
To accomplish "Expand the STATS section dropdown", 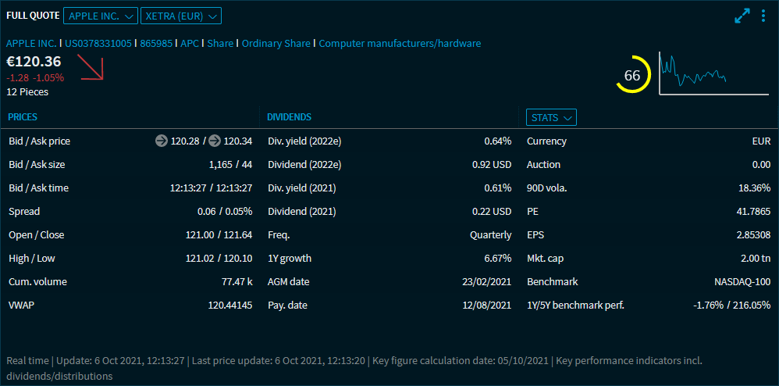I will click(x=551, y=117).
